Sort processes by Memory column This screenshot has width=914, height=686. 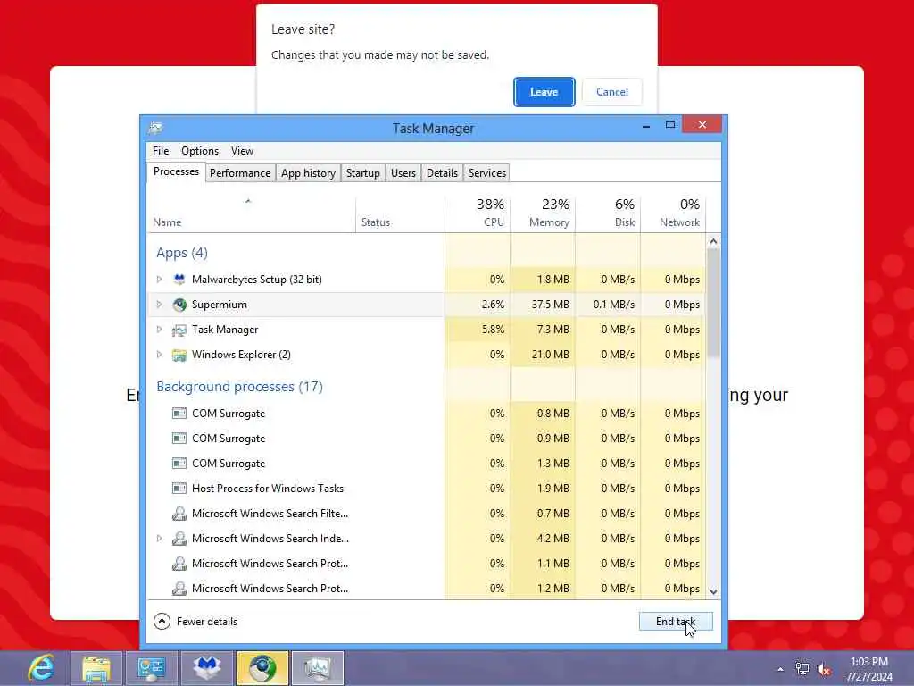[543, 214]
